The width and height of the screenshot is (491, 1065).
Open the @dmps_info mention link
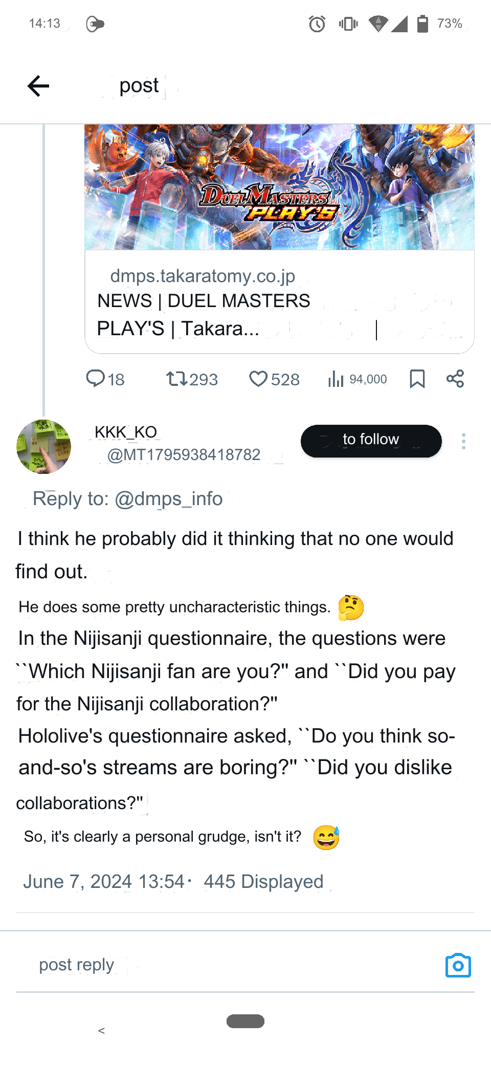[x=168, y=498]
